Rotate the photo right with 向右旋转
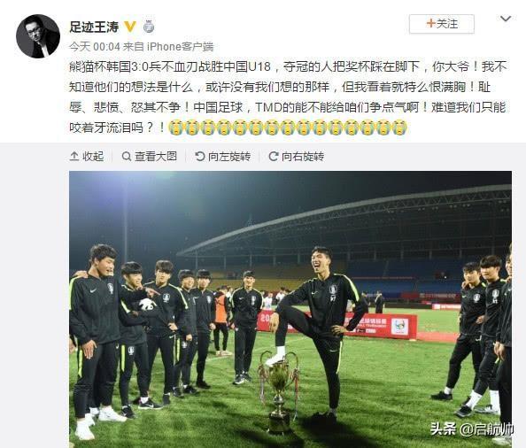The image size is (526, 448). coord(297,156)
